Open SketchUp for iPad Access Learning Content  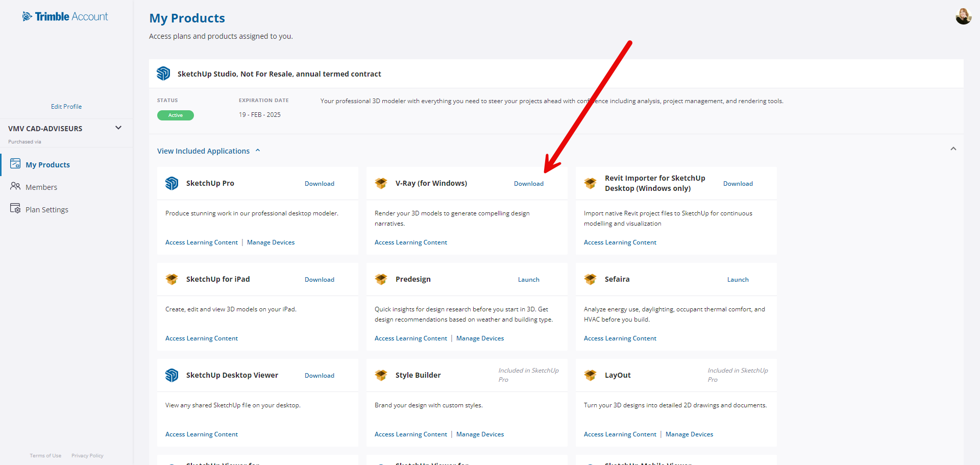(x=202, y=338)
